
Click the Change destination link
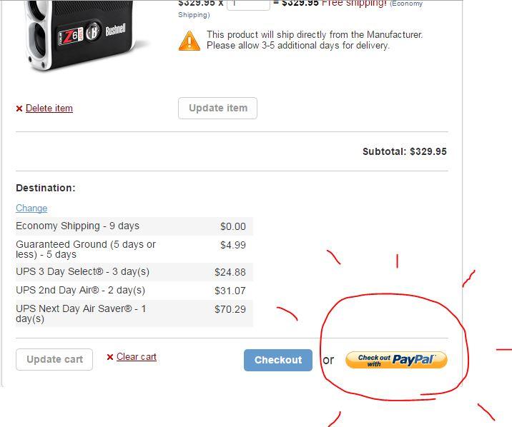point(31,208)
